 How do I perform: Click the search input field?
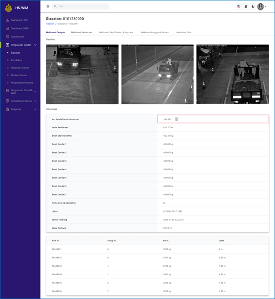click(x=82, y=6)
